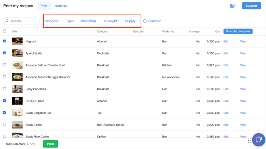
Task: Click Edit for Berry Pancakes
Action: (226, 89)
